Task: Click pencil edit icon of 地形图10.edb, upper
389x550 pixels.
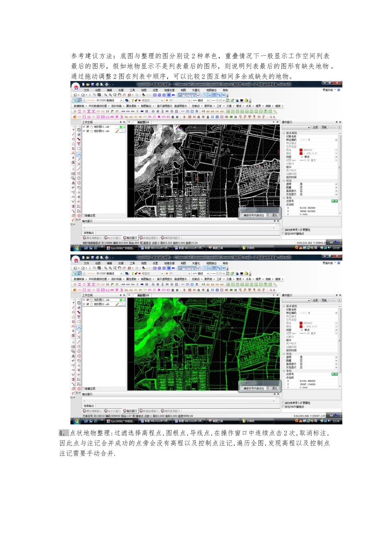Action: [117, 131]
